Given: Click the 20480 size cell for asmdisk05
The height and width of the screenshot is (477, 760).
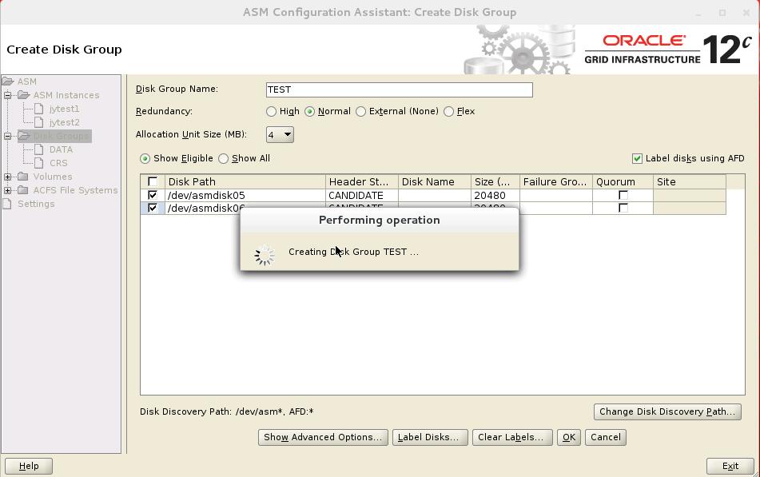Looking at the screenshot, I should (495, 196).
